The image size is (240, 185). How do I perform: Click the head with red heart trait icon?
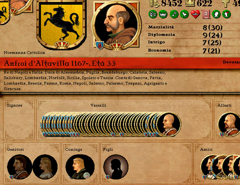(x=227, y=14)
